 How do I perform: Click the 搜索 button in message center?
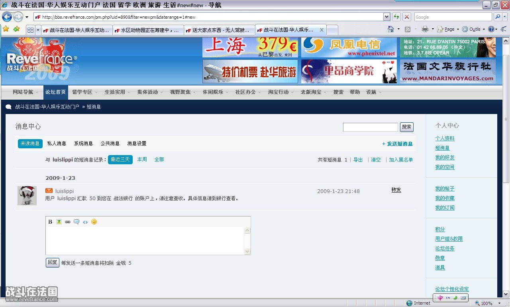click(407, 127)
